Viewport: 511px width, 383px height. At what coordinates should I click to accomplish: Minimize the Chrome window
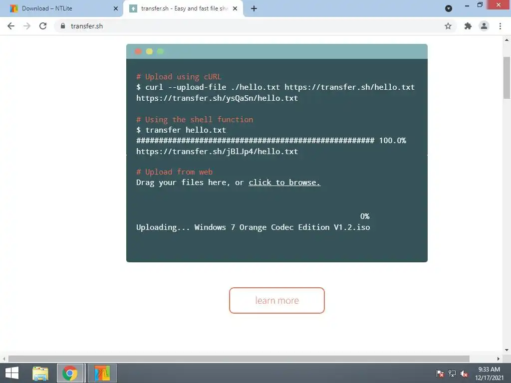pos(467,5)
